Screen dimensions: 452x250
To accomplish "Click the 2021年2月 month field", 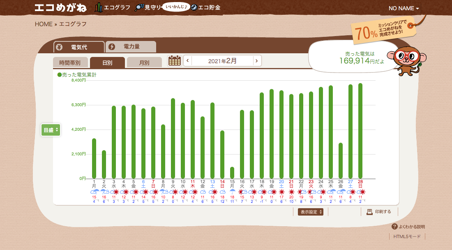I will click(x=222, y=61).
